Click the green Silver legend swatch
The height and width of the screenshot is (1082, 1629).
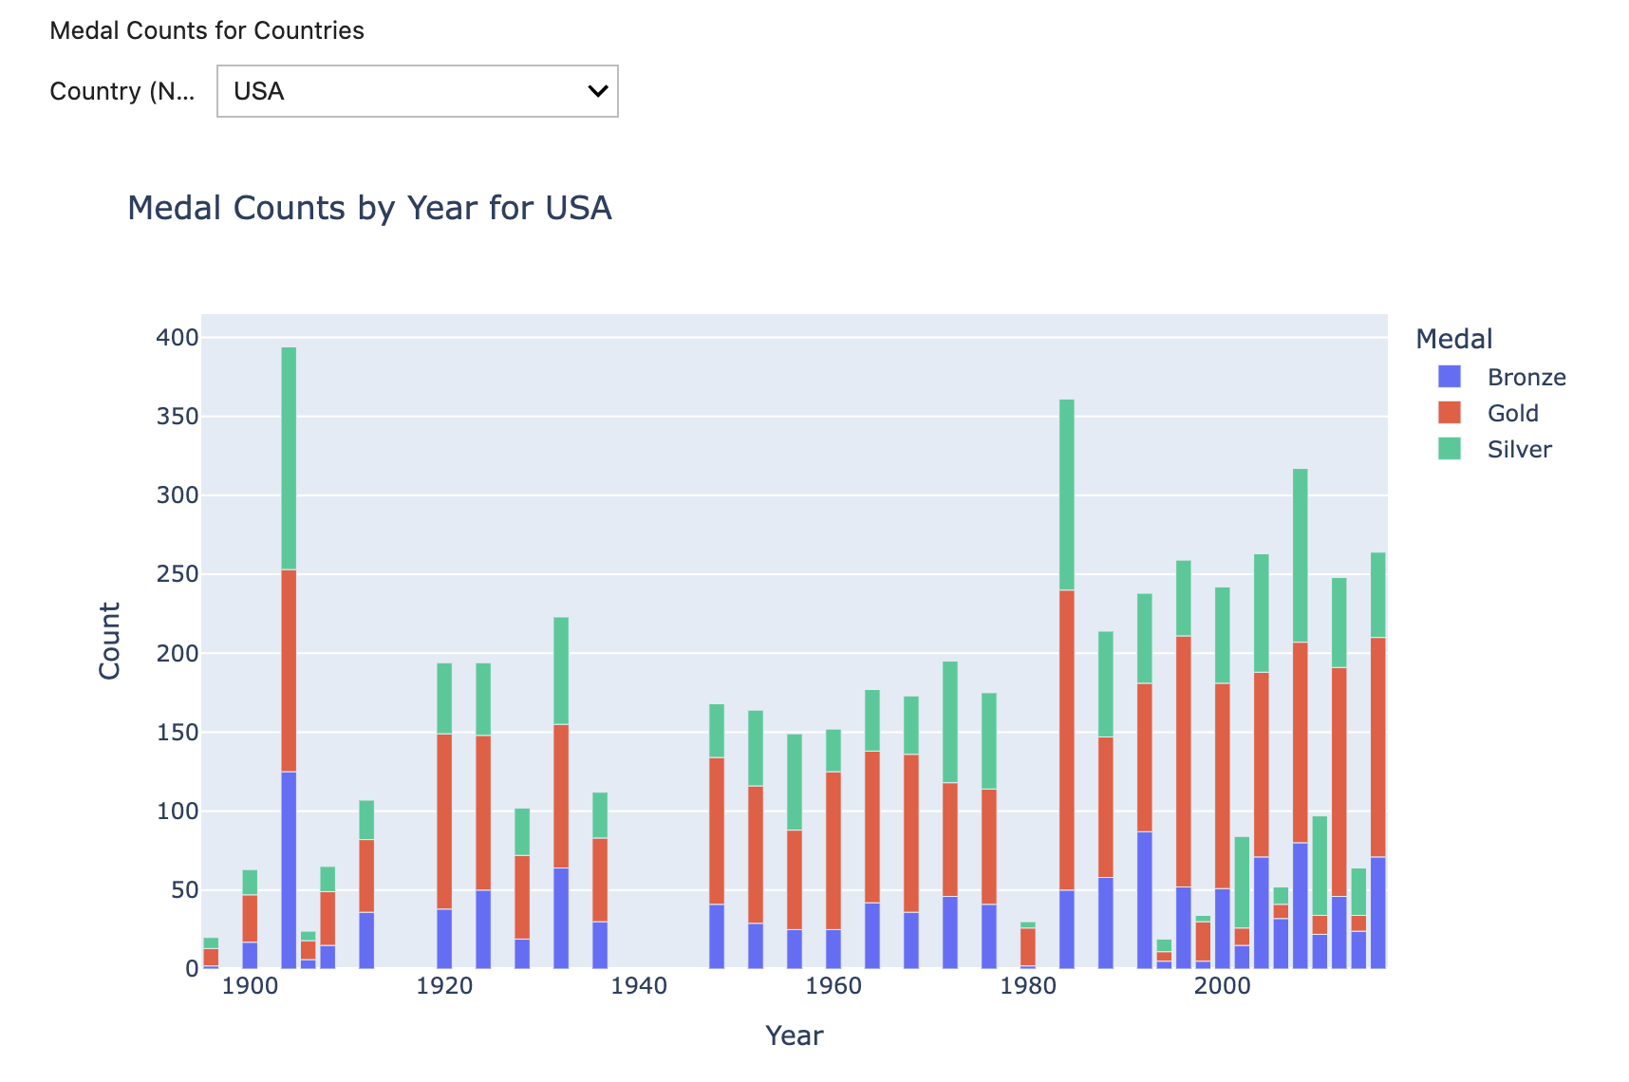click(1449, 449)
